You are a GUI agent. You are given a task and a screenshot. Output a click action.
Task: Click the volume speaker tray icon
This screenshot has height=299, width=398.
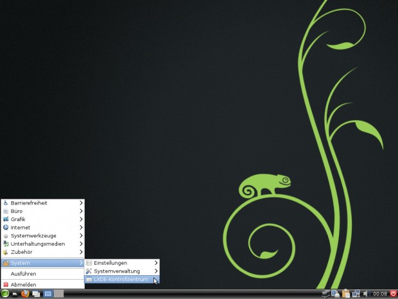(x=365, y=294)
